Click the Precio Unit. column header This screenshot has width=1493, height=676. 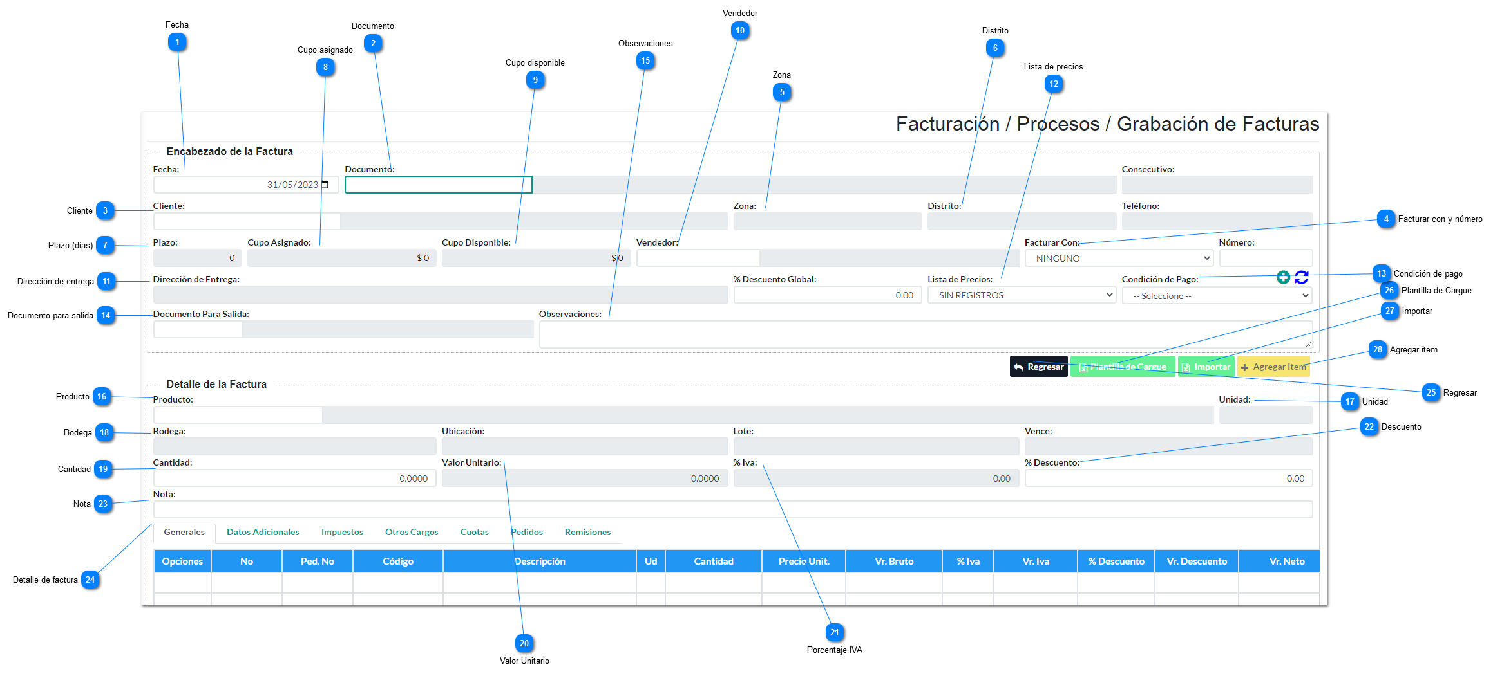pos(804,561)
